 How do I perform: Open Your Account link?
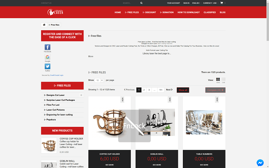[x=173, y=3]
